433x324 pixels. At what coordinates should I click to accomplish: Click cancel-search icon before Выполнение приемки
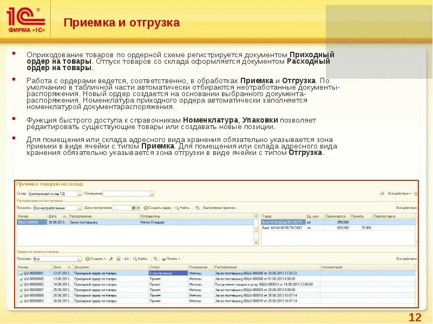coord(198,208)
